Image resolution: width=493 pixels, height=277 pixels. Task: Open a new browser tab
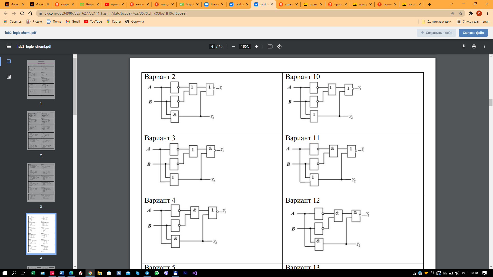430,4
